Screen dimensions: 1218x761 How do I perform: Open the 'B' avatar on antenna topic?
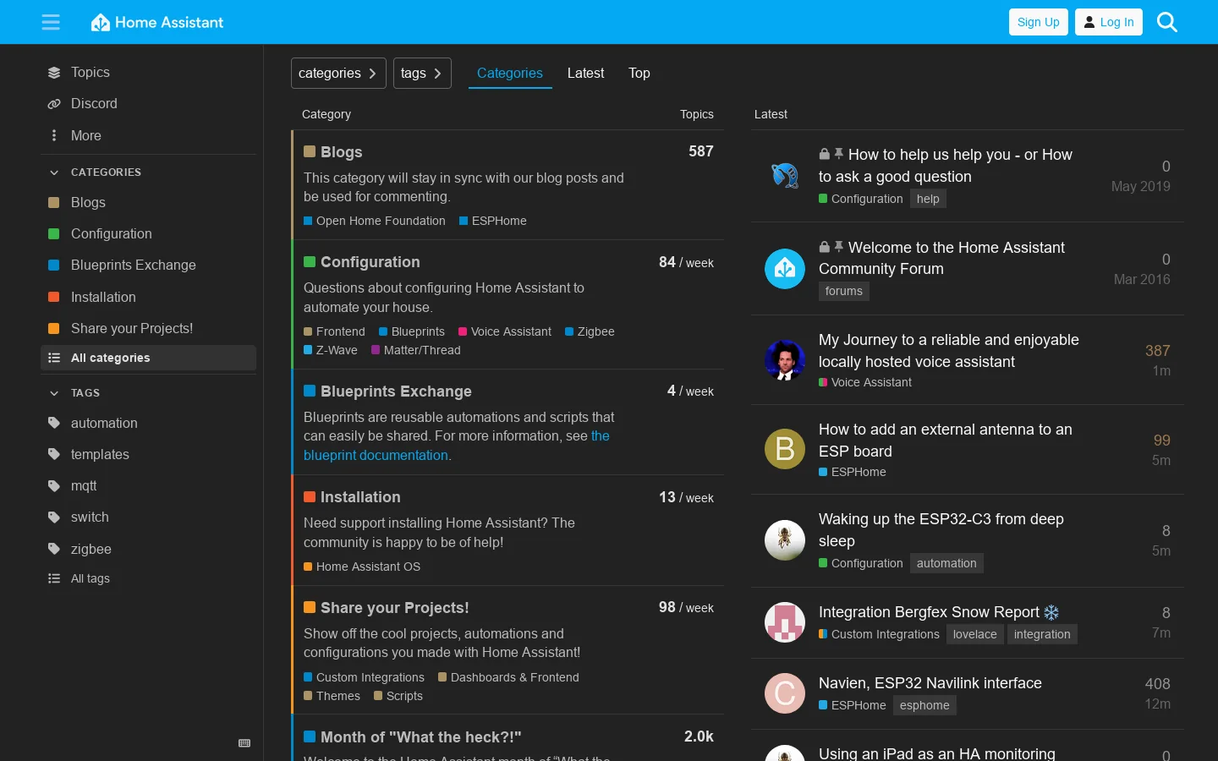[x=785, y=449]
